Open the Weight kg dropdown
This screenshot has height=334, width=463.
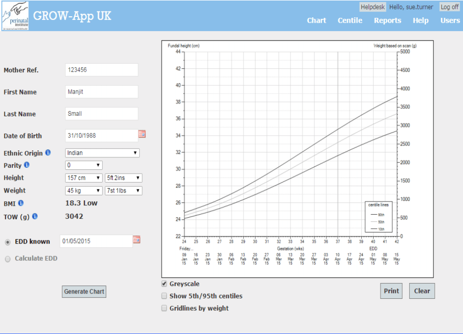point(84,191)
